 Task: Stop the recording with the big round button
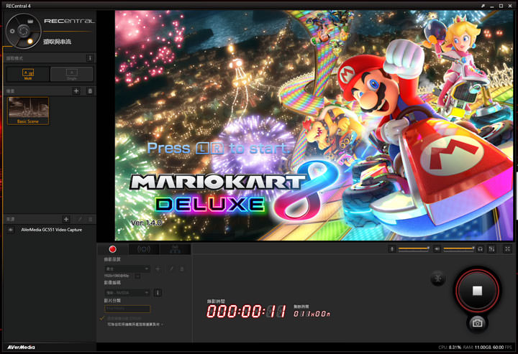[x=476, y=290]
